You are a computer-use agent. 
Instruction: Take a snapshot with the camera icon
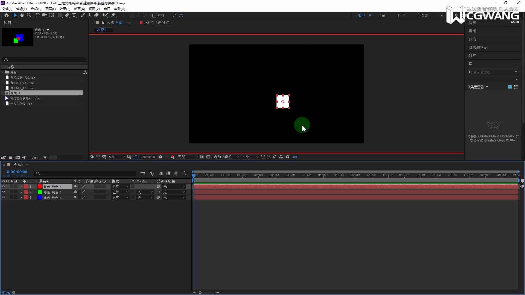(x=161, y=157)
